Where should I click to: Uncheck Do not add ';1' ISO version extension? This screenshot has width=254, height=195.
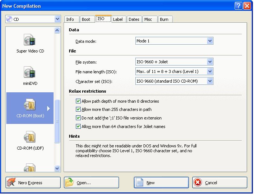(78, 118)
